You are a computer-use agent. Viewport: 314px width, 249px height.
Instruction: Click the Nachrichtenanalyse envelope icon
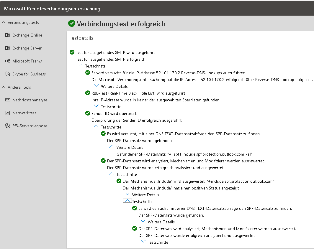[8, 100]
